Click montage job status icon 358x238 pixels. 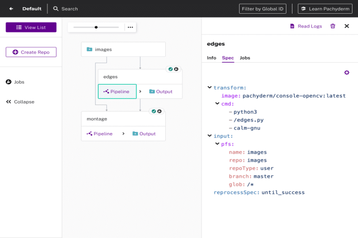pos(159,111)
